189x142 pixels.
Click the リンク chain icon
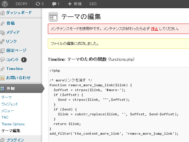pyautogui.click(x=3, y=41)
